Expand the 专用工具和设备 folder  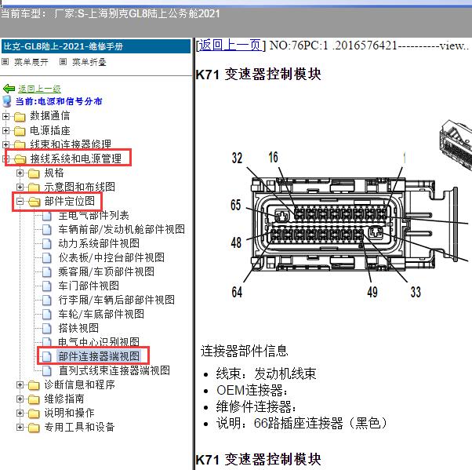point(20,427)
